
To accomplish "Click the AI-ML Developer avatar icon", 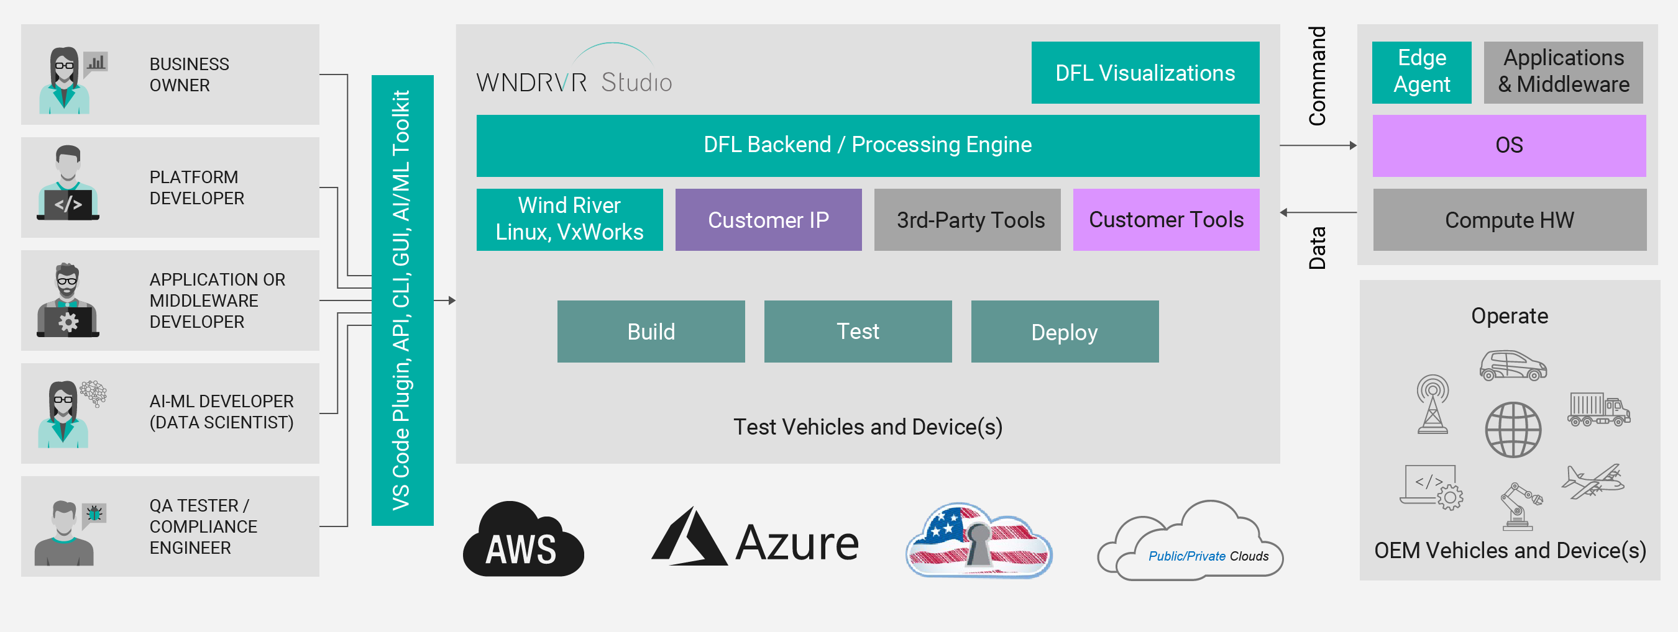I will point(63,414).
